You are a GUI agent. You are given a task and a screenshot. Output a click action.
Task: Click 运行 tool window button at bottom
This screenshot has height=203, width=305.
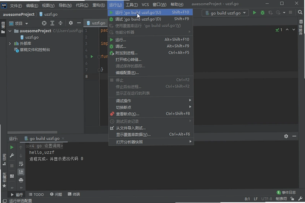[17, 195]
